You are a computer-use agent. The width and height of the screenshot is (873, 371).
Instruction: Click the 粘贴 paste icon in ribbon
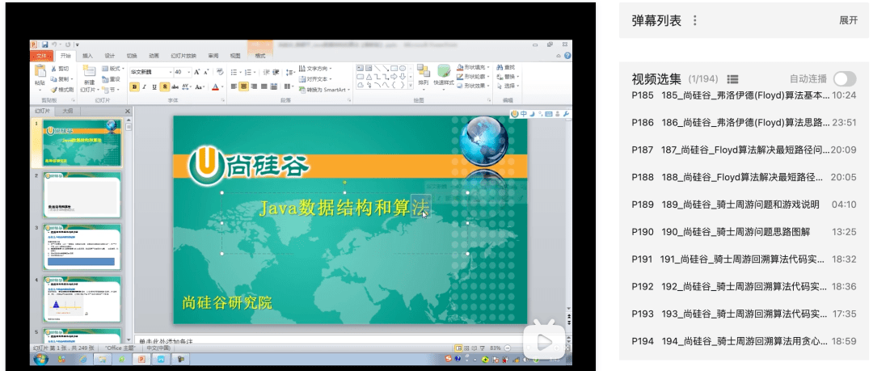pyautogui.click(x=40, y=74)
